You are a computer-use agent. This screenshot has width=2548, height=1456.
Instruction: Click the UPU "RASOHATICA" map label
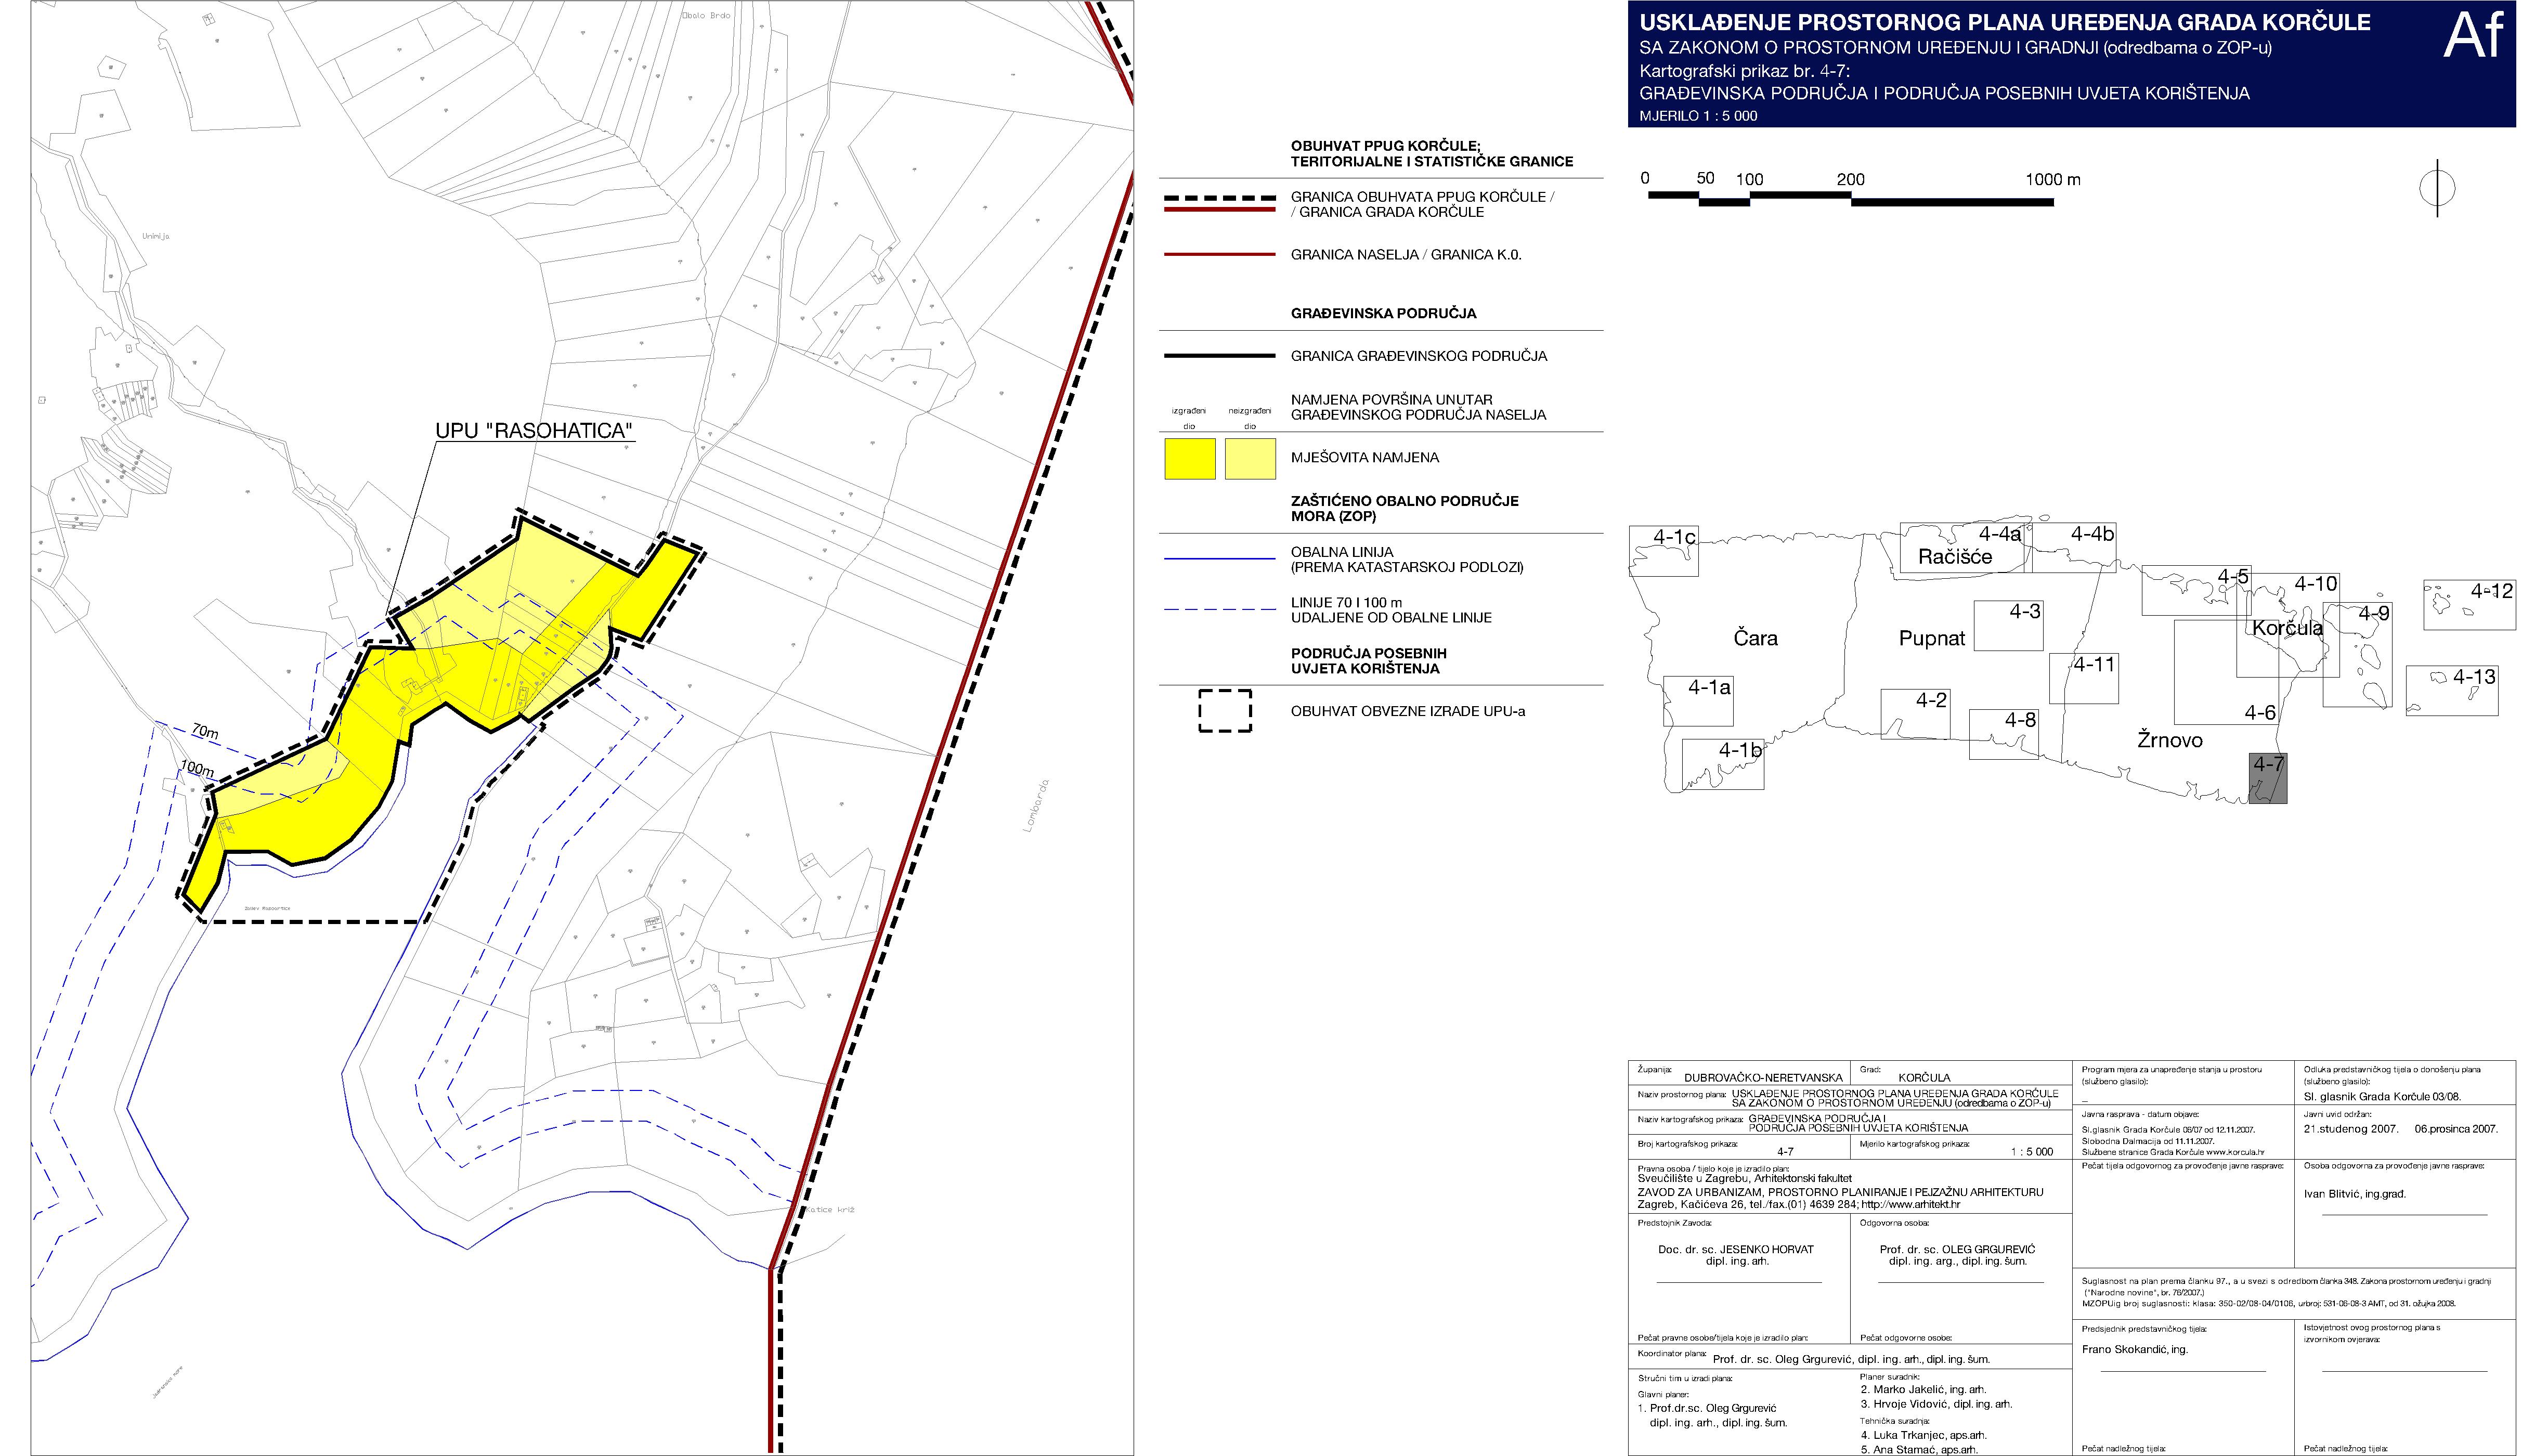pyautogui.click(x=535, y=431)
